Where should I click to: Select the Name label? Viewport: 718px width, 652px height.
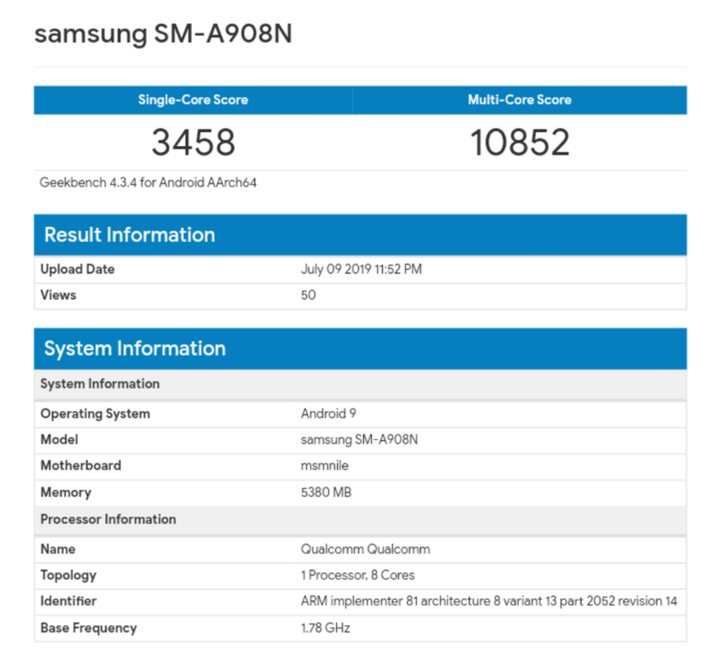(58, 549)
